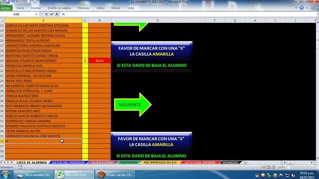Switch to Page Layout view

point(268,167)
